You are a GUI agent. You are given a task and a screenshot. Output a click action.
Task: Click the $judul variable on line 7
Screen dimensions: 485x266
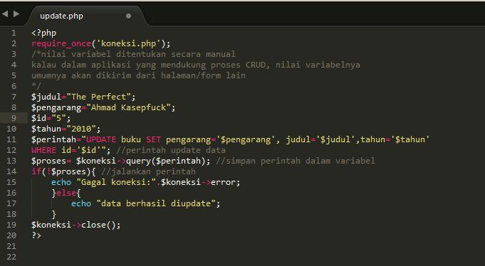pyautogui.click(x=46, y=97)
